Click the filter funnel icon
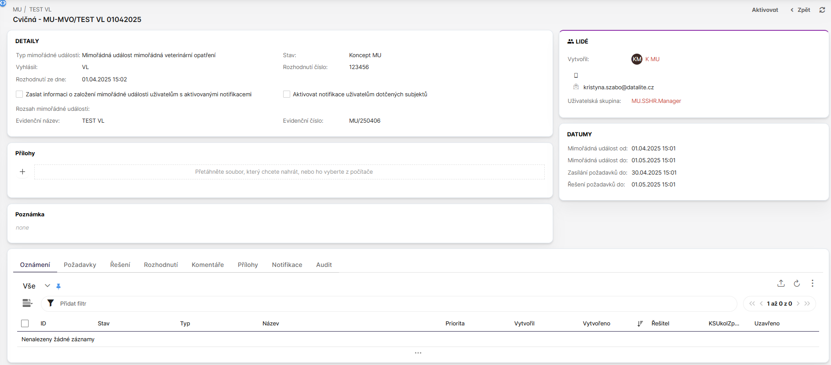 click(51, 303)
